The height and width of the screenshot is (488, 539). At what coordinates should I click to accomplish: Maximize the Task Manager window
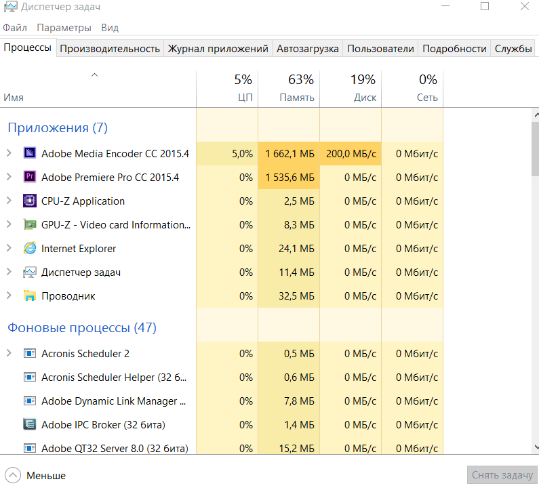(x=484, y=6)
